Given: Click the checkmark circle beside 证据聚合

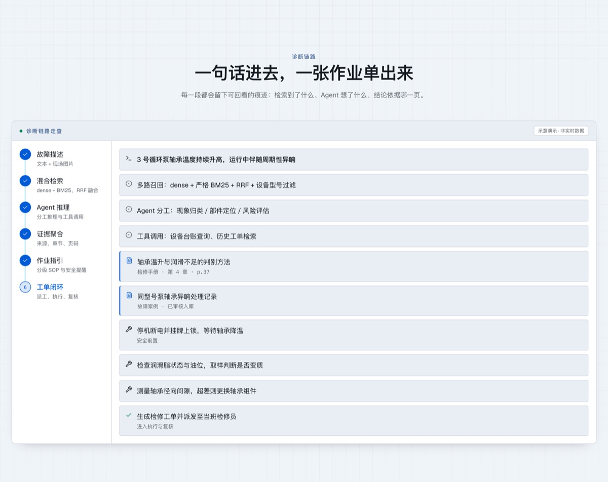Looking at the screenshot, I should click(x=25, y=234).
